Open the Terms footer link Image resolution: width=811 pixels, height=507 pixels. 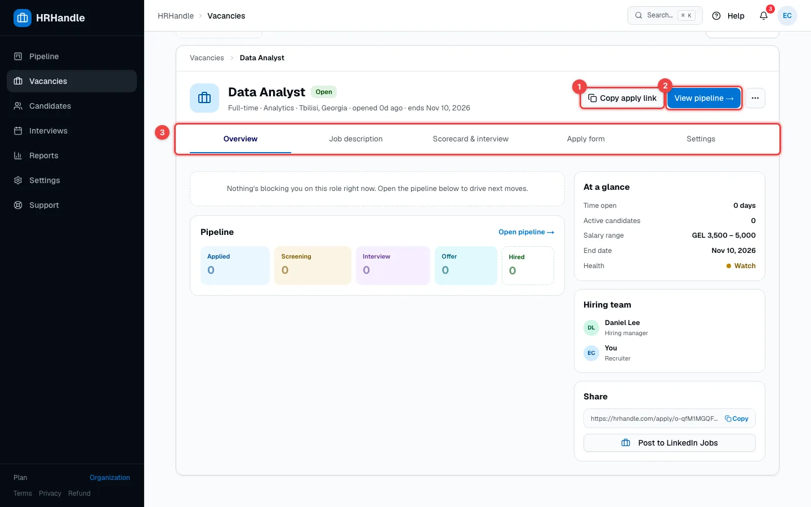pos(23,493)
